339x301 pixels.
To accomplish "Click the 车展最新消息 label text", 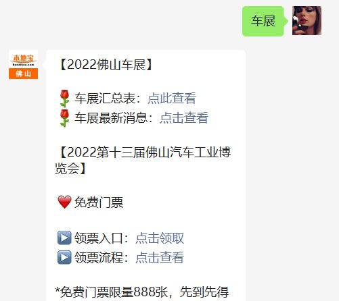I will coord(111,118).
